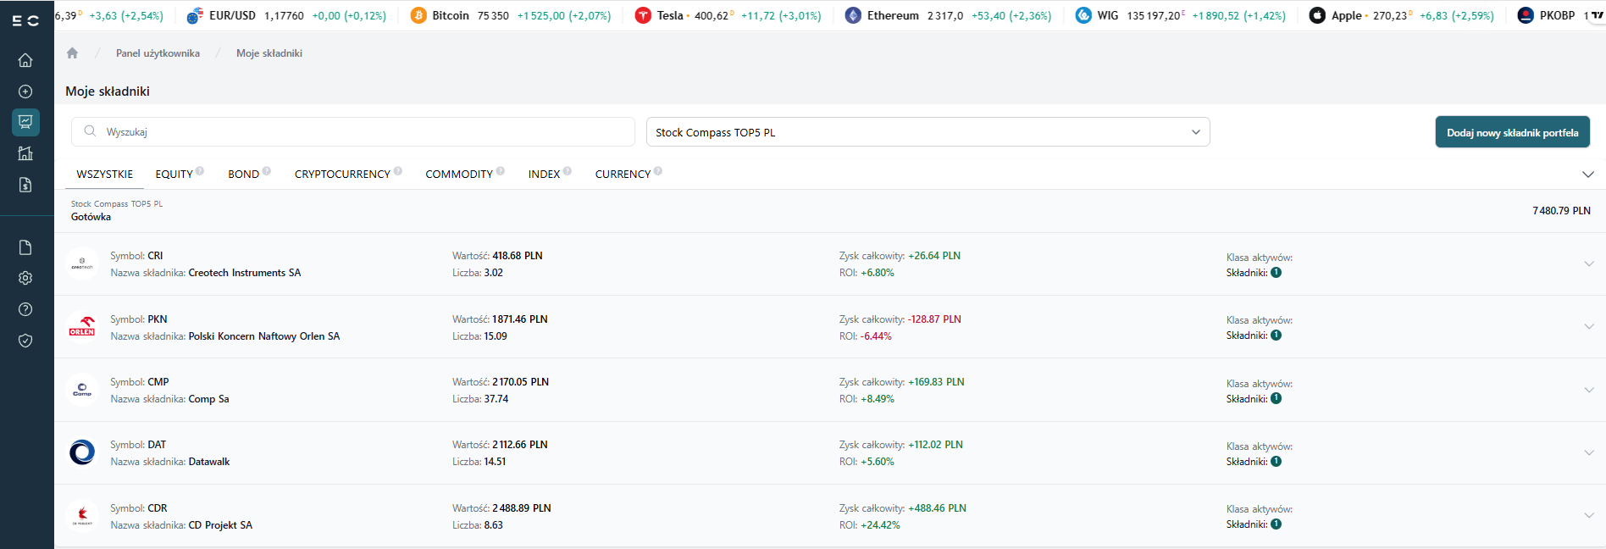Click the Apple ticker icon

pyautogui.click(x=1317, y=15)
